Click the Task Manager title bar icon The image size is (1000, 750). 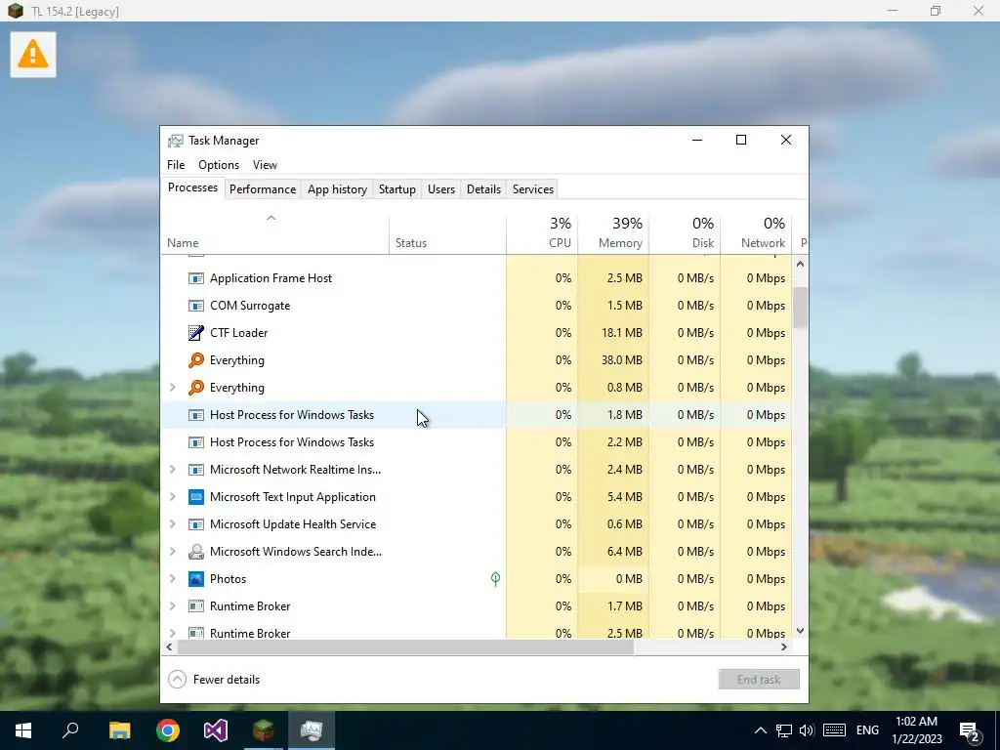point(176,141)
